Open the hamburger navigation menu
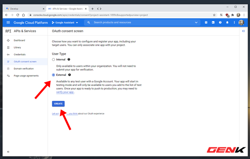This screenshot has width=250, height=159. coord(8,23)
